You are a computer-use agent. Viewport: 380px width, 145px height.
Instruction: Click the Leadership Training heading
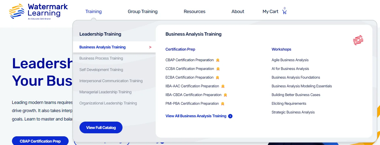100,34
